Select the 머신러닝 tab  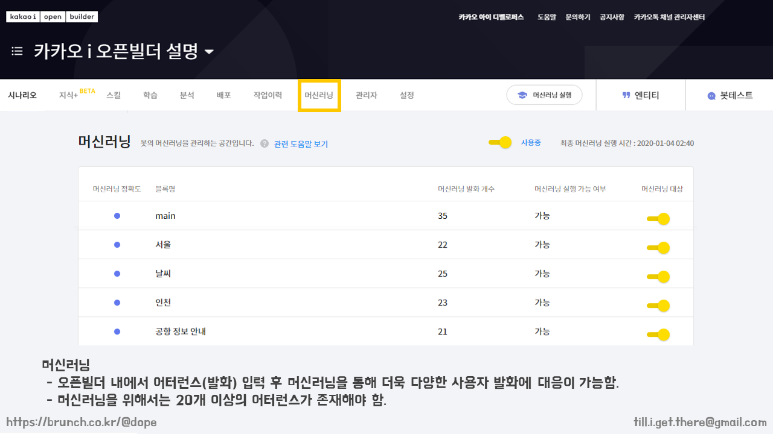click(319, 95)
